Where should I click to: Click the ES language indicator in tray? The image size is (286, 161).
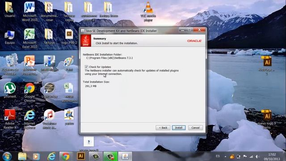[x=218, y=156]
